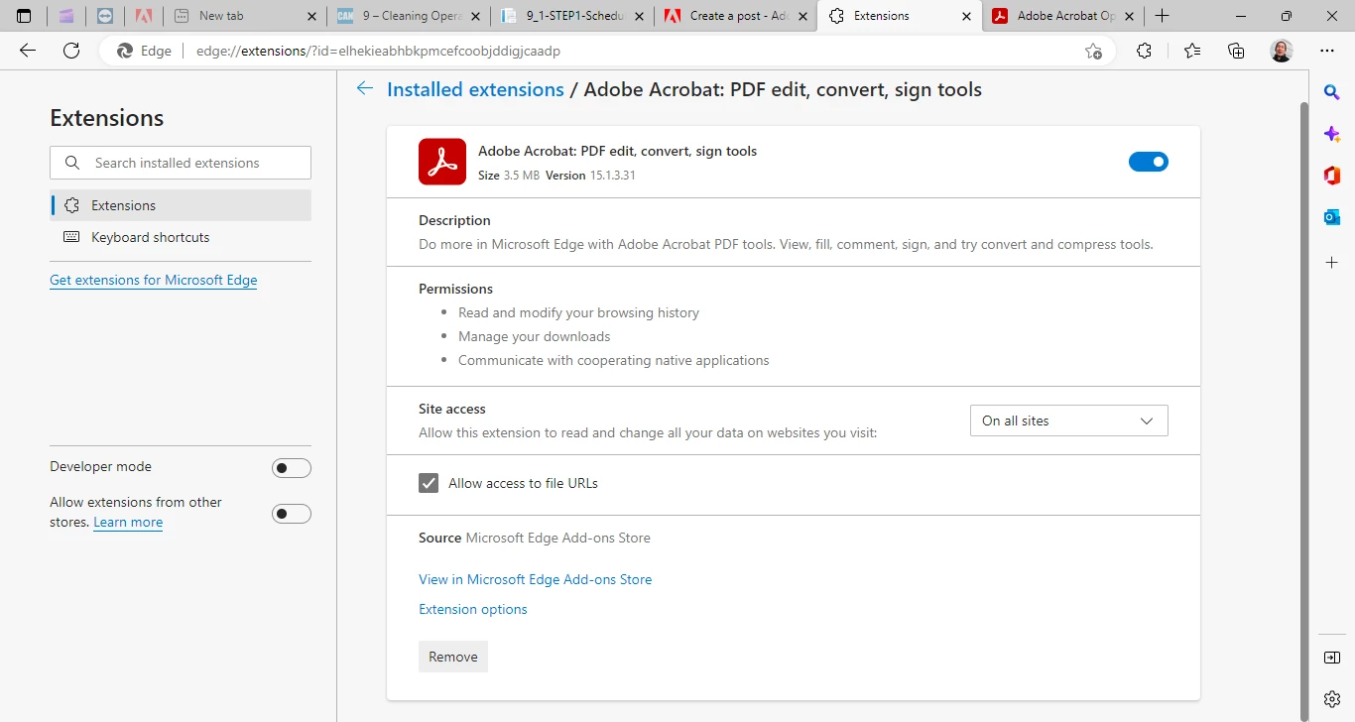
Task: Click the Installed extensions breadcrumb
Action: point(475,89)
